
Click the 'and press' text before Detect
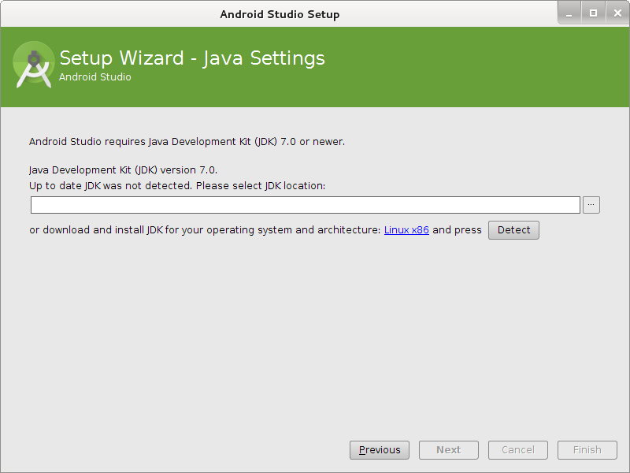tap(457, 230)
